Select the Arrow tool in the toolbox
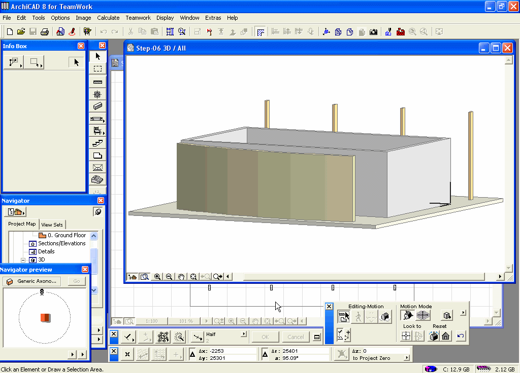This screenshot has height=373, width=520. (x=98, y=56)
